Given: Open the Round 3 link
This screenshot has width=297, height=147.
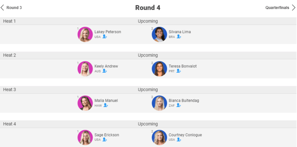Looking at the screenshot, I should tap(14, 8).
